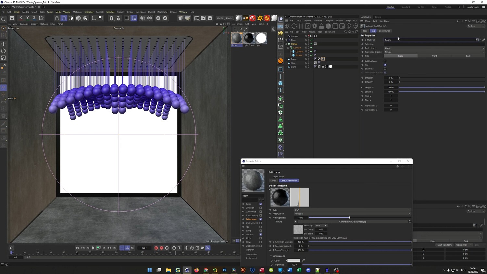This screenshot has width=487, height=274.
Task: Switch to the Layers tab in Material Editor
Action: pos(273,181)
